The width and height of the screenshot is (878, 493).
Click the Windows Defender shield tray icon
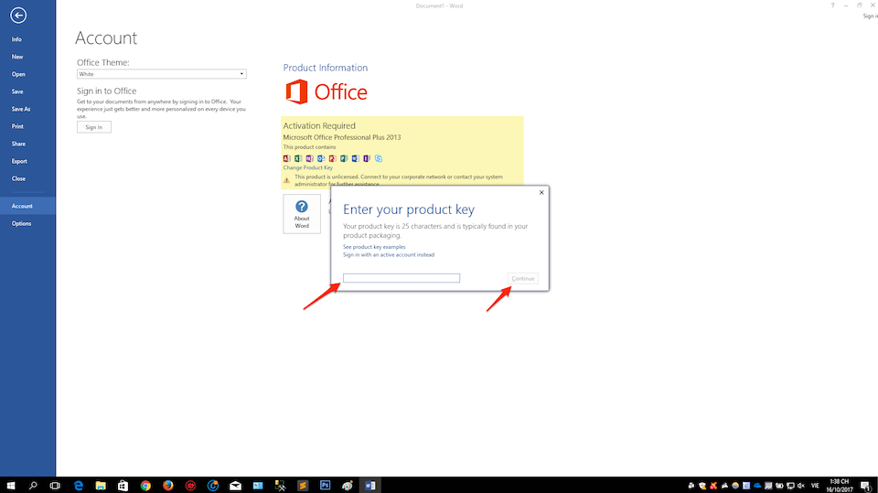click(x=702, y=486)
